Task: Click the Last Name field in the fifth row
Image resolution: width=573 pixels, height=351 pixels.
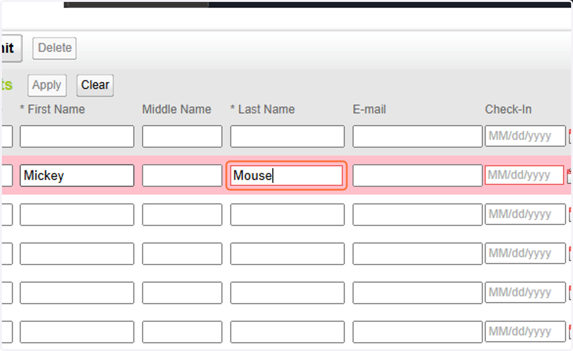Action: [287, 293]
